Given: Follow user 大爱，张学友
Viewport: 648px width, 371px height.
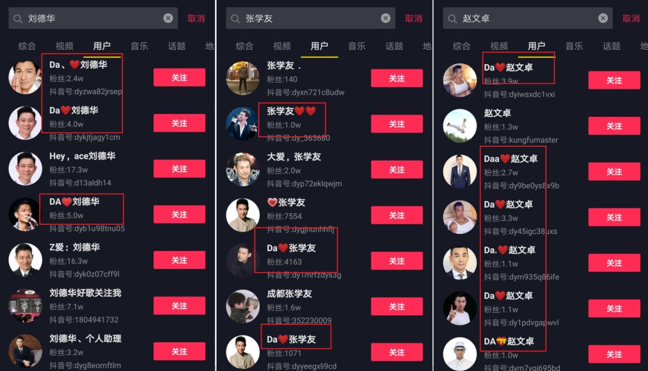Looking at the screenshot, I should click(x=397, y=170).
